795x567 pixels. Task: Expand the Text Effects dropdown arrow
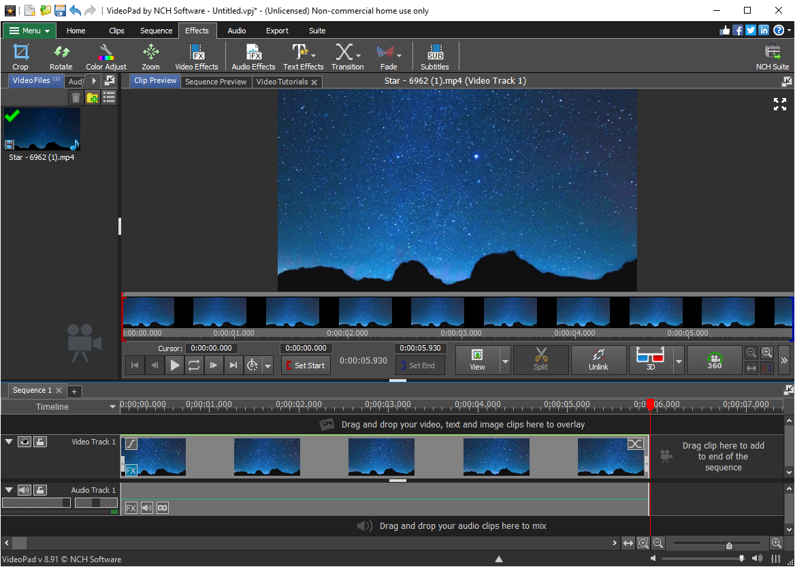(x=314, y=55)
